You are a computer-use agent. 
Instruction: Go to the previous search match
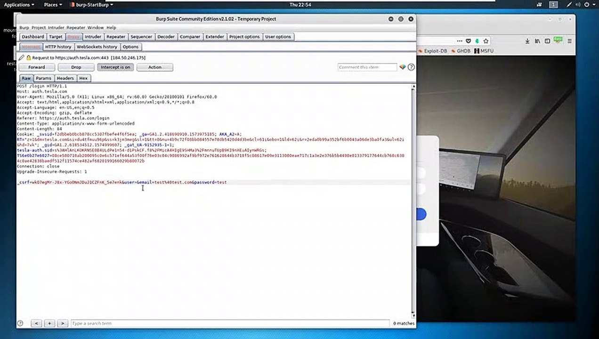[x=36, y=323]
